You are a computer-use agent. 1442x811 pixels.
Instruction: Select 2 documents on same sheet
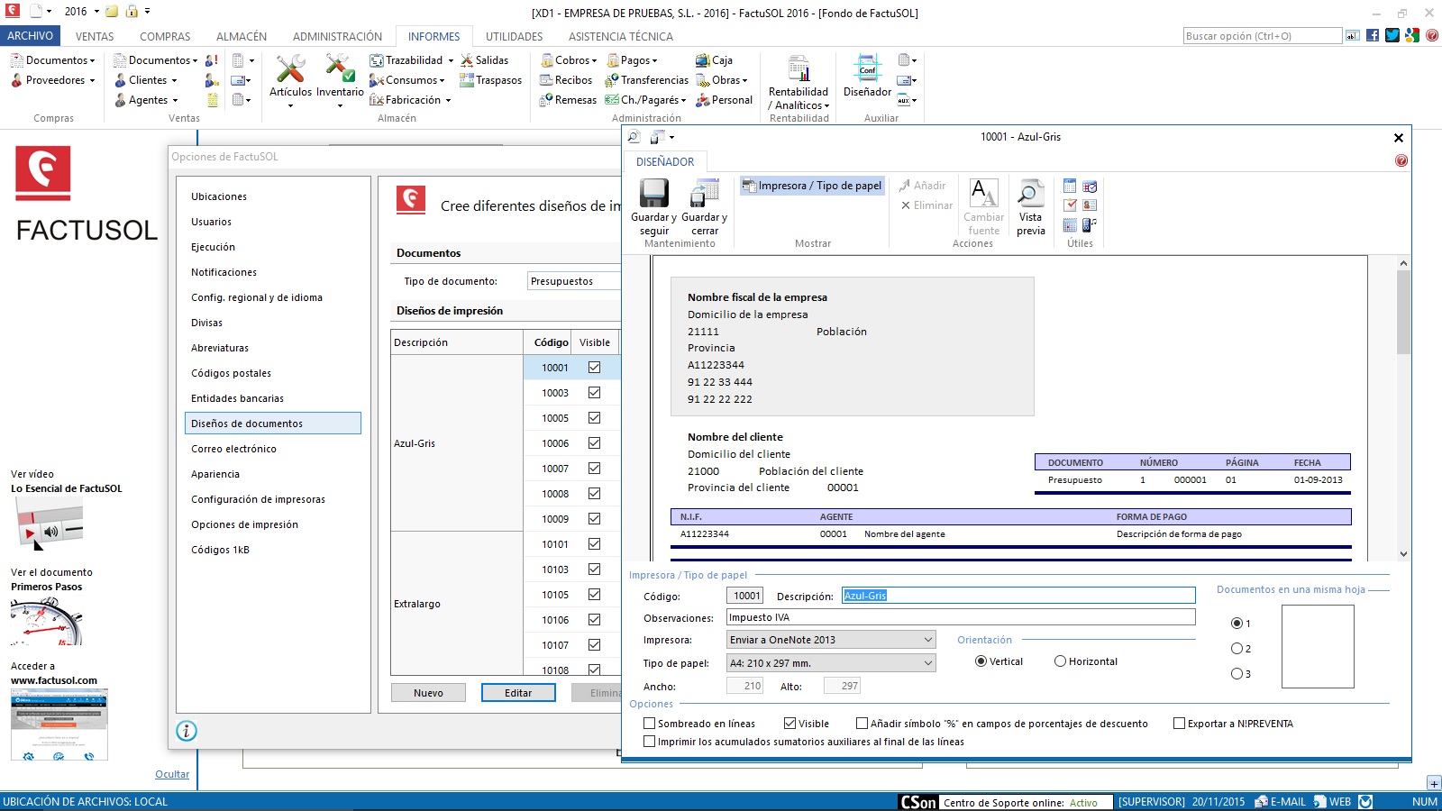point(1237,649)
